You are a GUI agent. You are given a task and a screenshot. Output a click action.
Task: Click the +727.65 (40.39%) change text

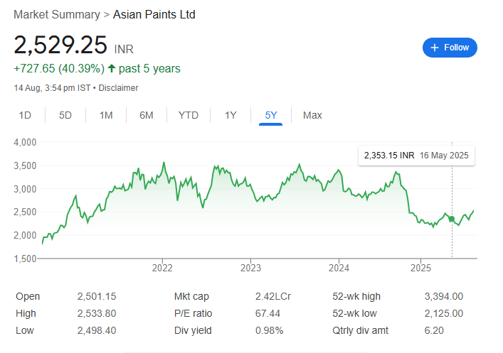click(59, 69)
